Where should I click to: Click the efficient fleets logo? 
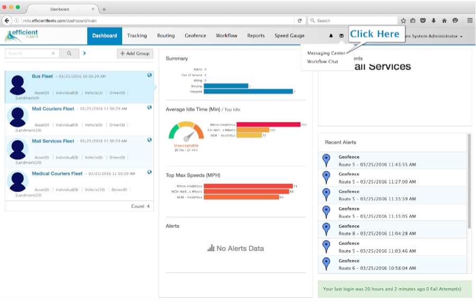[22, 36]
